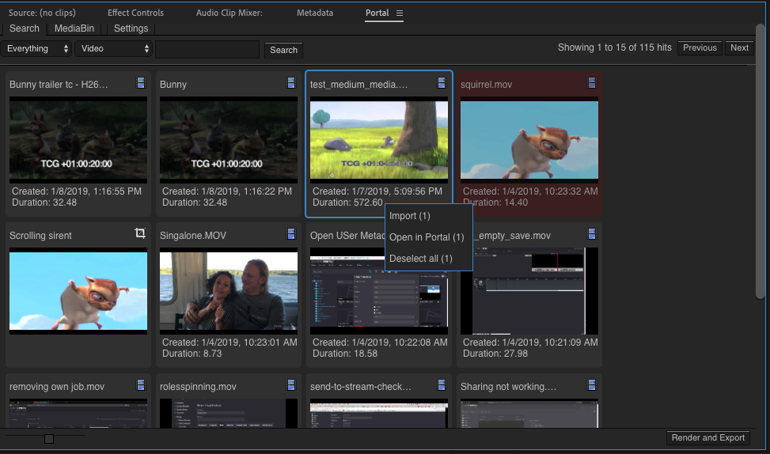Select the Bunny clip thumbnail

(229, 140)
